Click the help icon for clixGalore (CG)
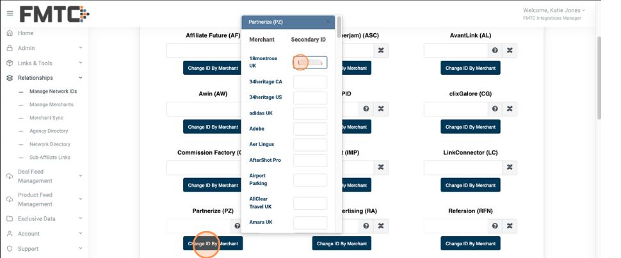The height and width of the screenshot is (258, 621). [495, 109]
